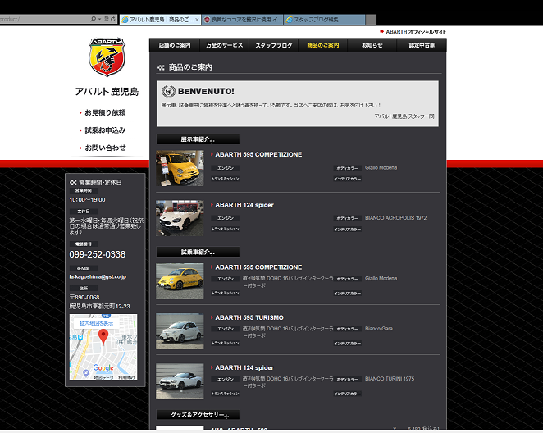Image resolution: width=543 pixels, height=433 pixels.
Task: Open a new blank browser tab
Action: pos(371,20)
